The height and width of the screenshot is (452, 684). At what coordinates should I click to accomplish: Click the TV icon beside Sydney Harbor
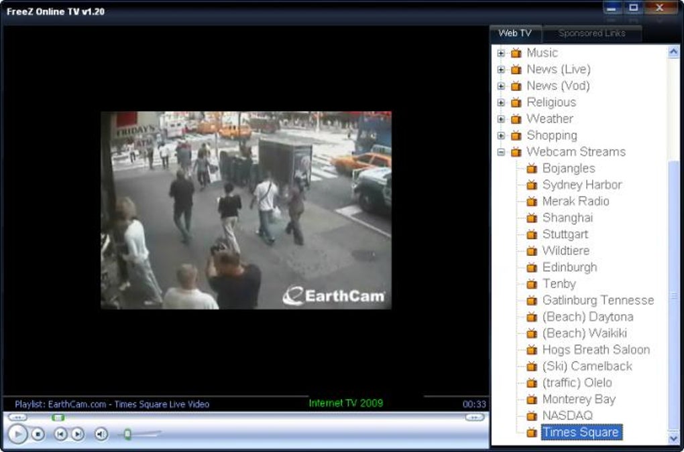(x=532, y=185)
